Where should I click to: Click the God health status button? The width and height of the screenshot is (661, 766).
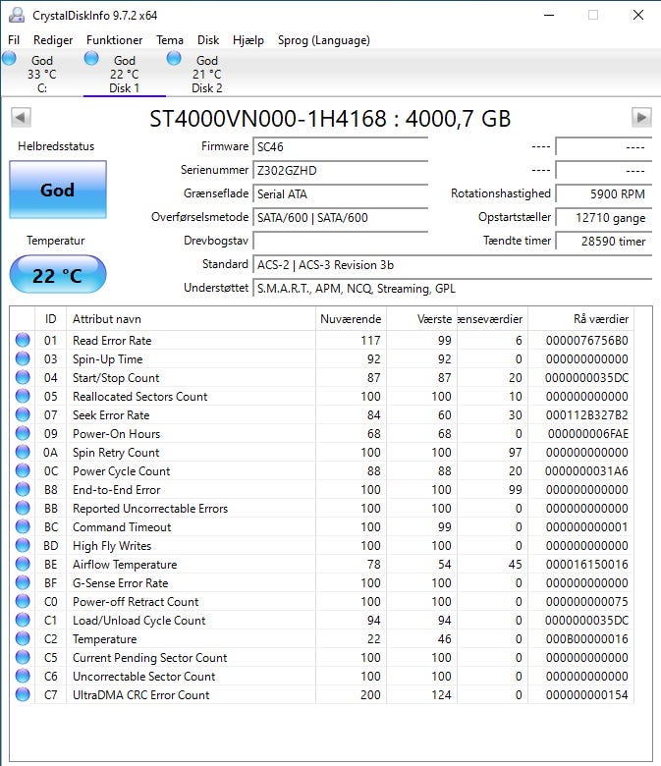click(x=57, y=191)
